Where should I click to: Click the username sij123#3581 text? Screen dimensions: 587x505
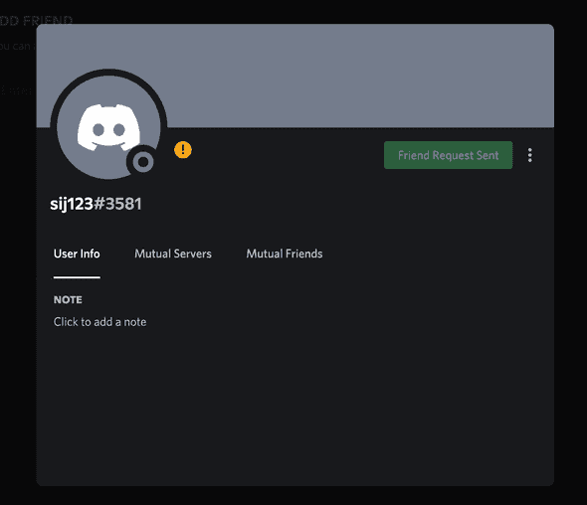point(96,204)
